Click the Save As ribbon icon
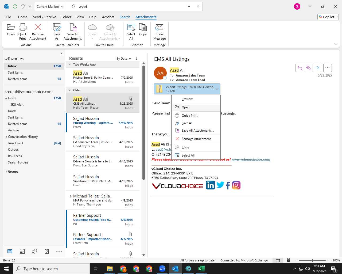The image size is (342, 274). (x=57, y=32)
